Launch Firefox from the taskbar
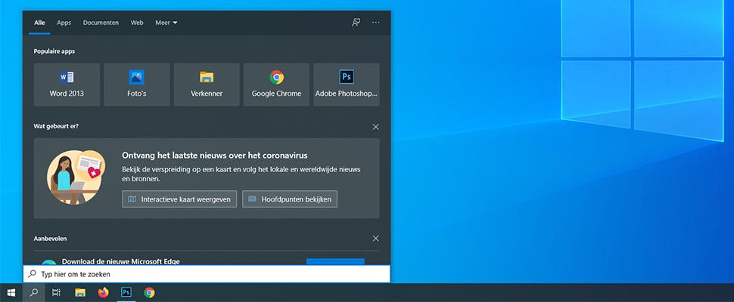This screenshot has height=302, width=734. coord(103,293)
